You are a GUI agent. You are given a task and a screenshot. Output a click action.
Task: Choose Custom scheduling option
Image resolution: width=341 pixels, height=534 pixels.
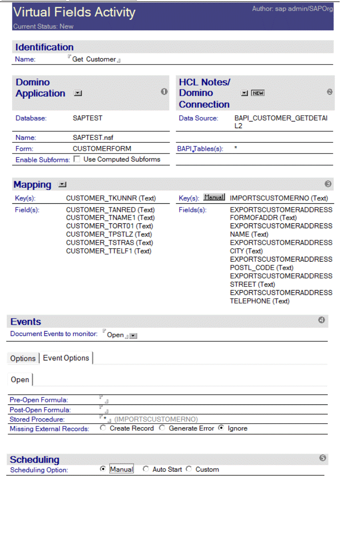coord(189,469)
